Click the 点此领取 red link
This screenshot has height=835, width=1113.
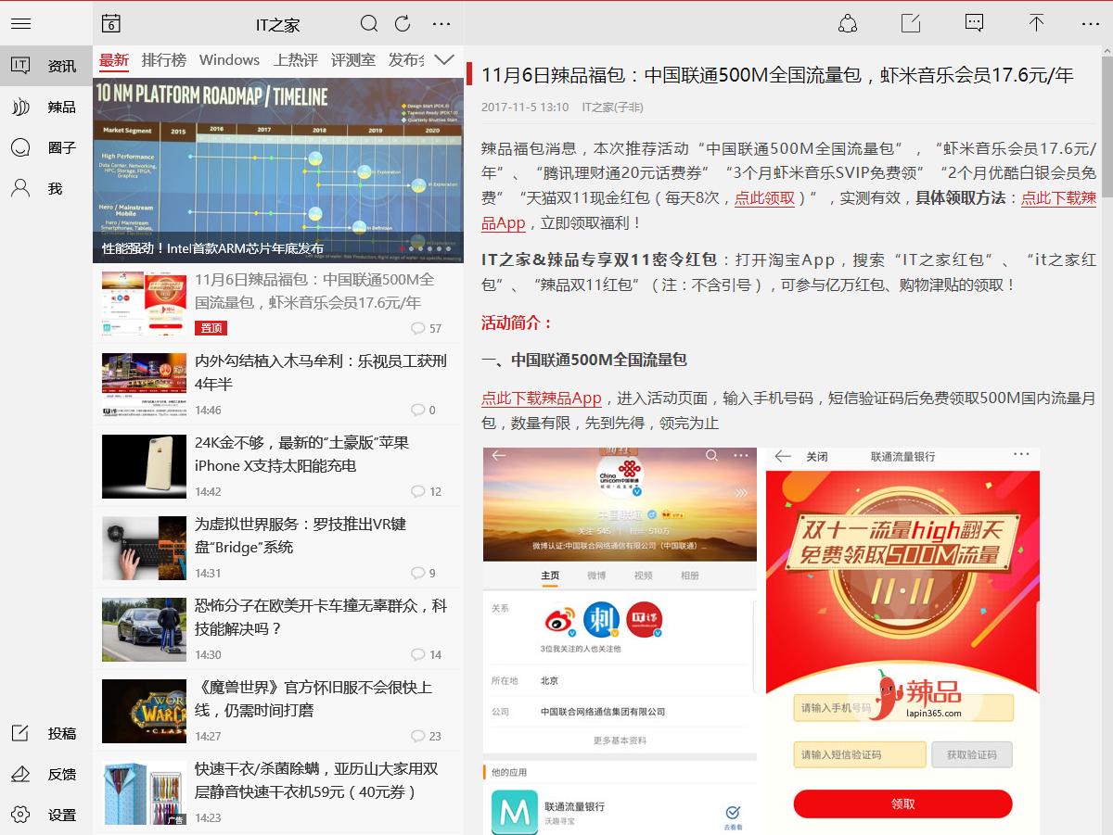[x=762, y=197]
